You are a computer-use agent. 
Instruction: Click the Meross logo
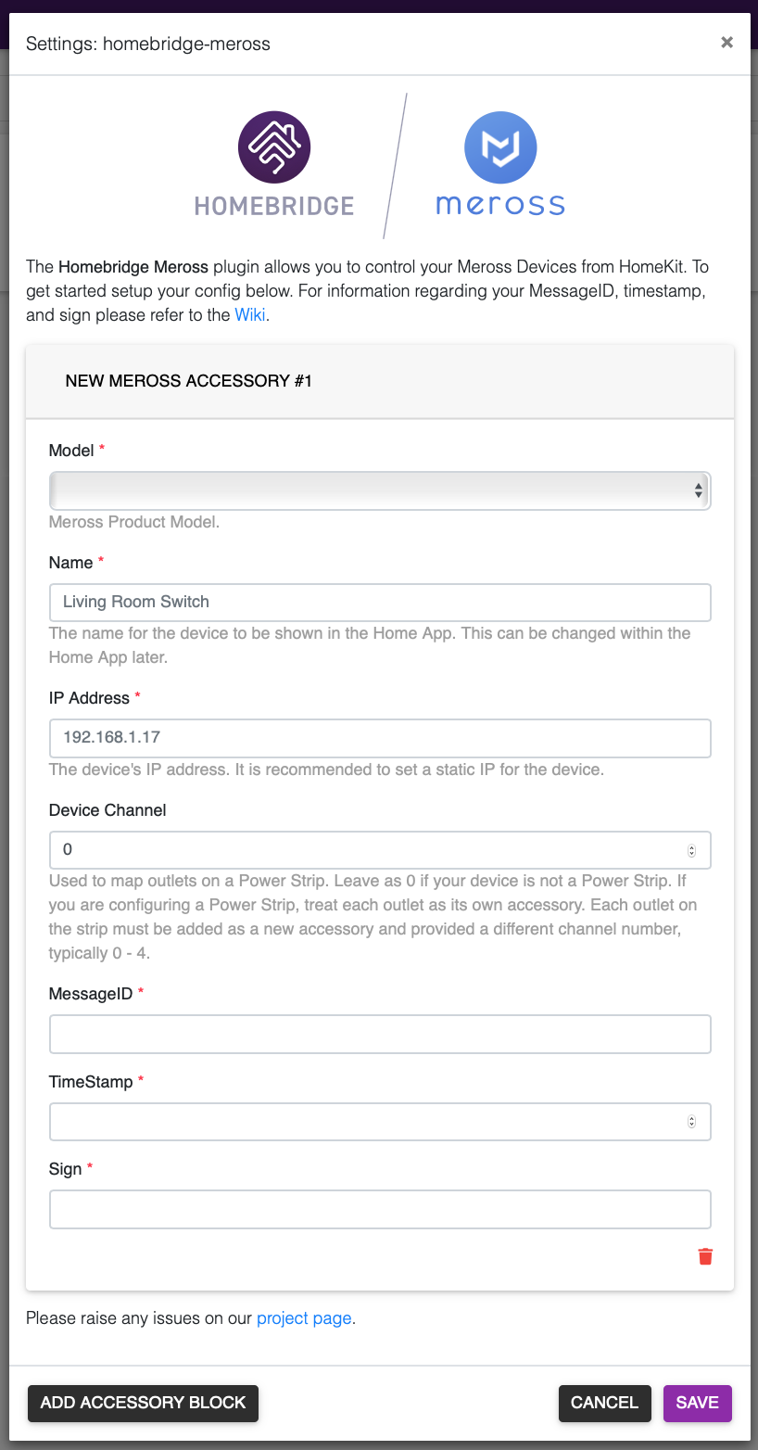500,146
